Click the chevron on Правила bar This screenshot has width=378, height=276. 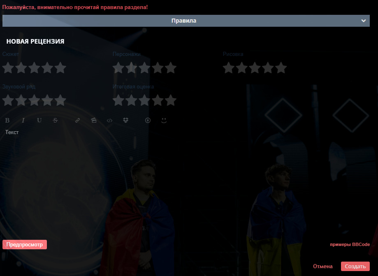364,21
